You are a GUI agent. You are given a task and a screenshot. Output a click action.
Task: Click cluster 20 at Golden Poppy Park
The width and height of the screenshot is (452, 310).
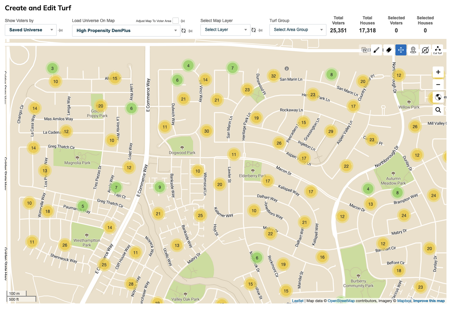100,106
